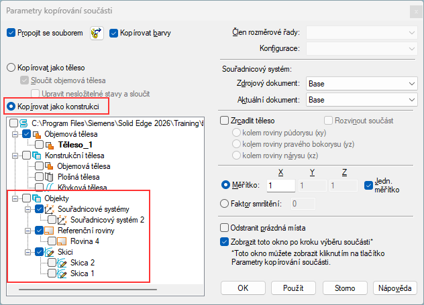Enable the Zrcadlit těleso checkbox

click(225, 121)
